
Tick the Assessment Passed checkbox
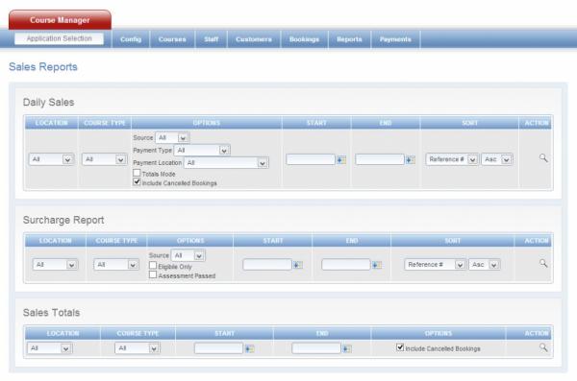pos(153,274)
